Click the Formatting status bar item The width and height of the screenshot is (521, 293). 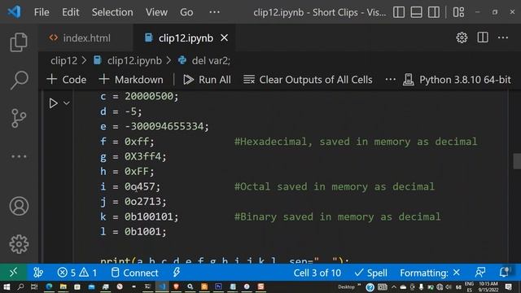coord(430,273)
